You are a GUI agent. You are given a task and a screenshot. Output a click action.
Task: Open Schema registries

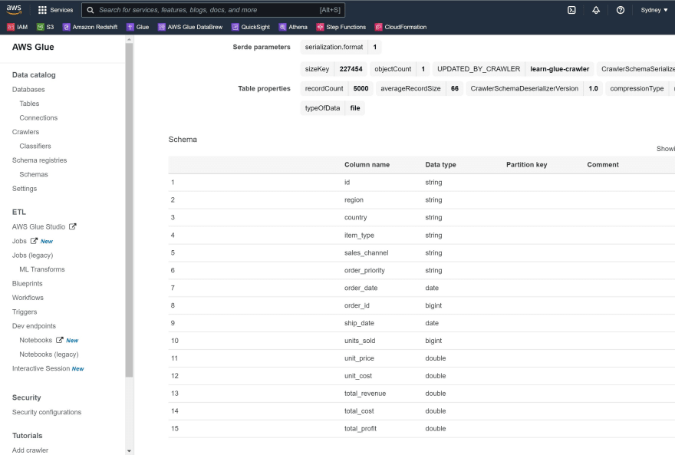click(x=39, y=160)
